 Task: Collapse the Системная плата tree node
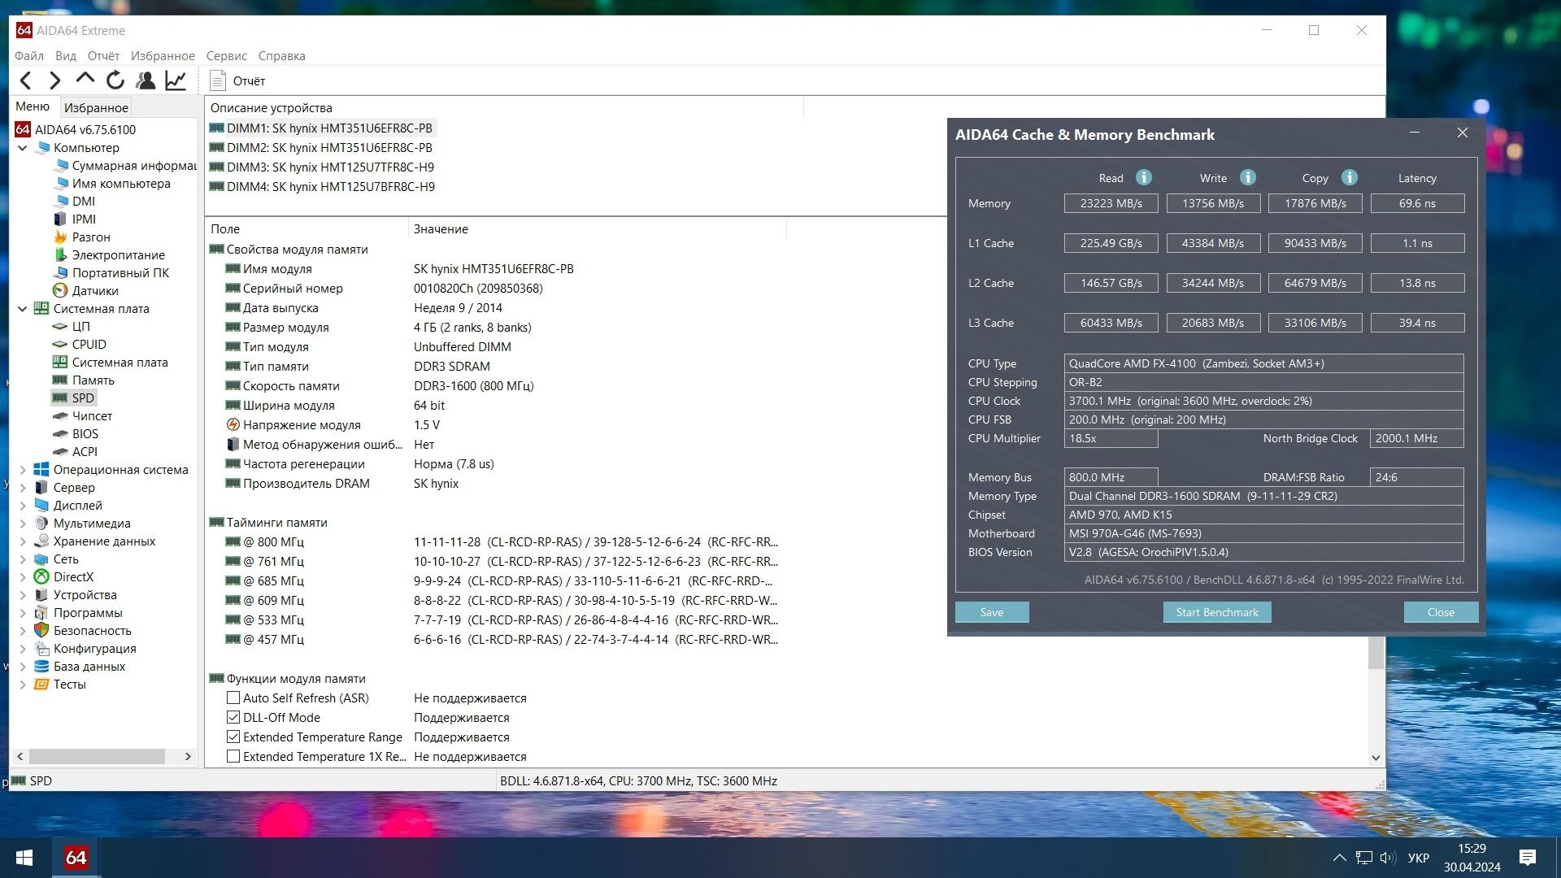23,309
